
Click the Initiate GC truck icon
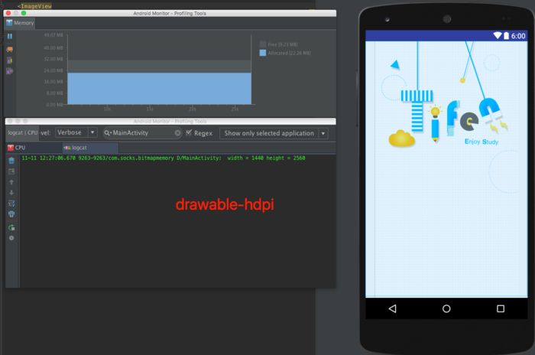10,49
